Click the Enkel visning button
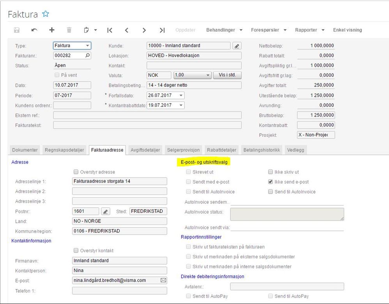The image size is (389, 304). click(x=347, y=30)
